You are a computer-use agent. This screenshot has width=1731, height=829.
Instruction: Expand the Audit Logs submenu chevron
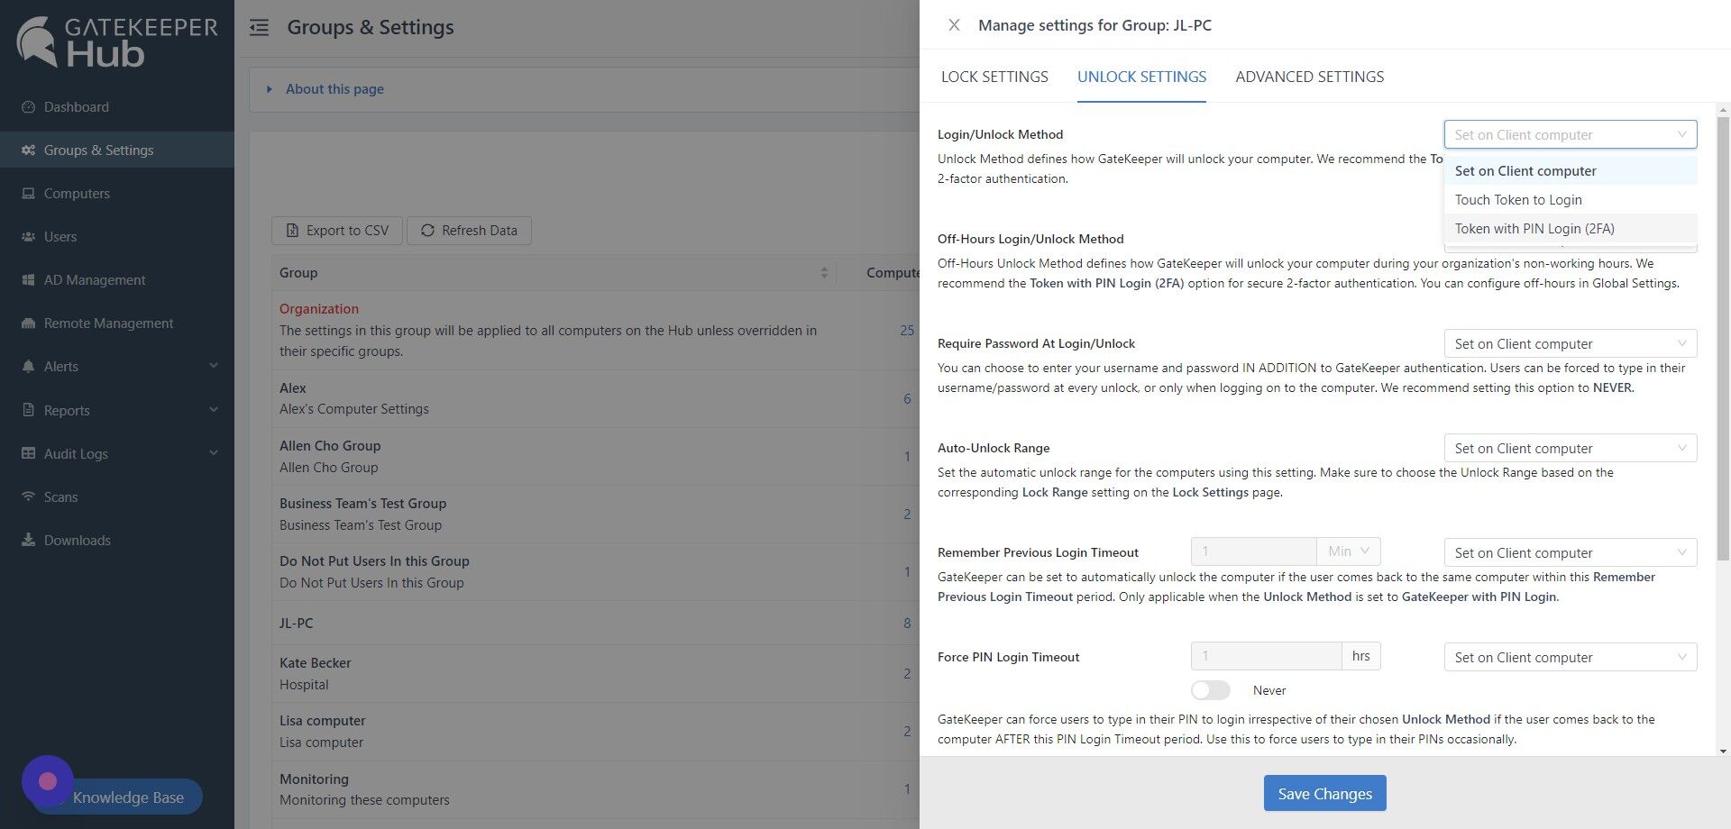pyautogui.click(x=214, y=453)
